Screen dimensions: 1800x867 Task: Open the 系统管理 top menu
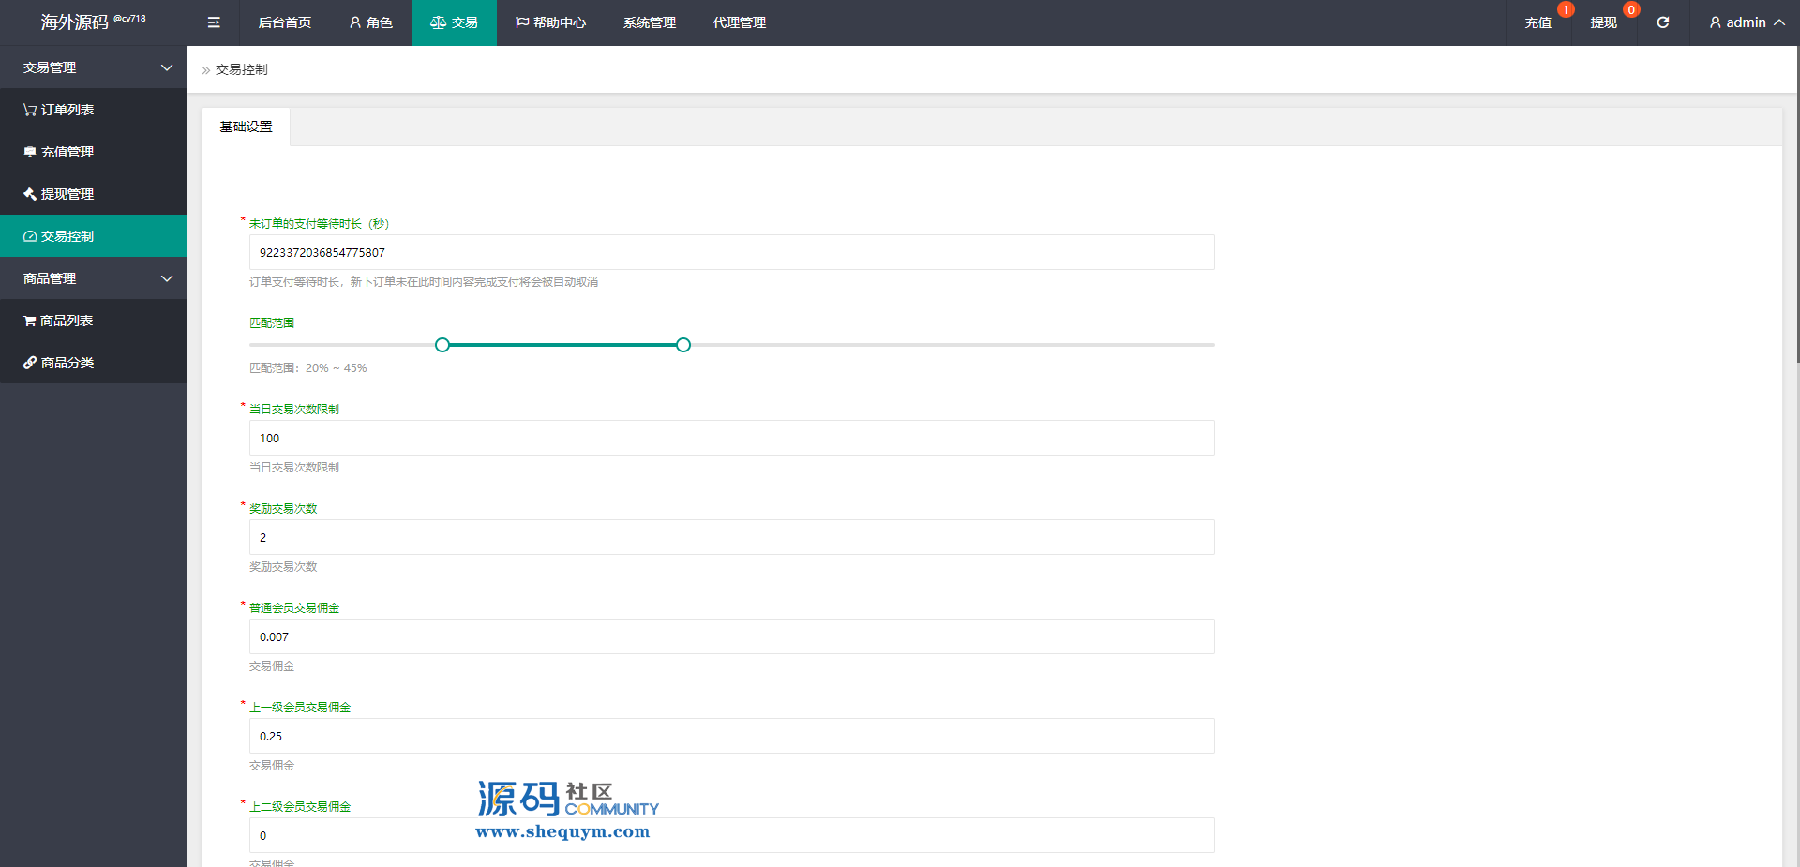coord(650,22)
